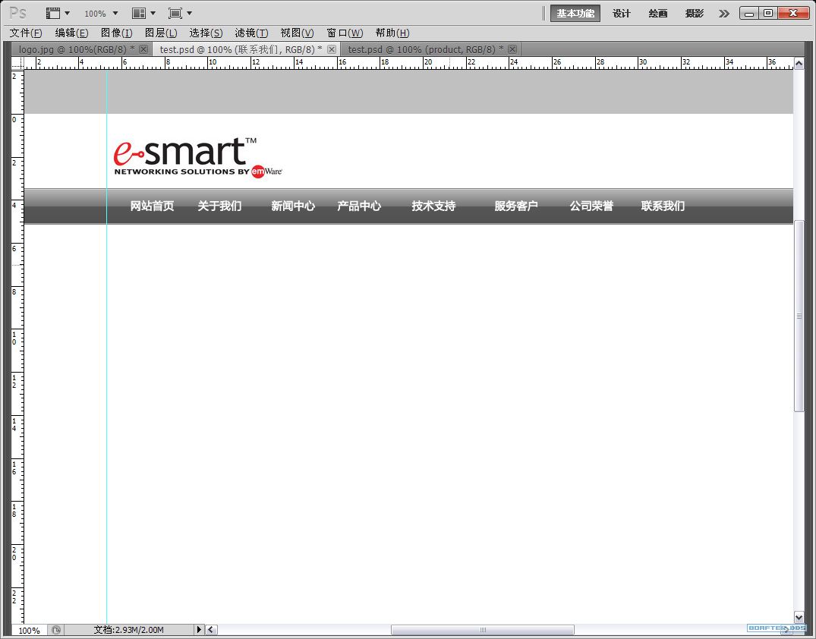Click the 技术支持 nav text on canvas
Viewport: 816px width, 639px height.
click(434, 206)
